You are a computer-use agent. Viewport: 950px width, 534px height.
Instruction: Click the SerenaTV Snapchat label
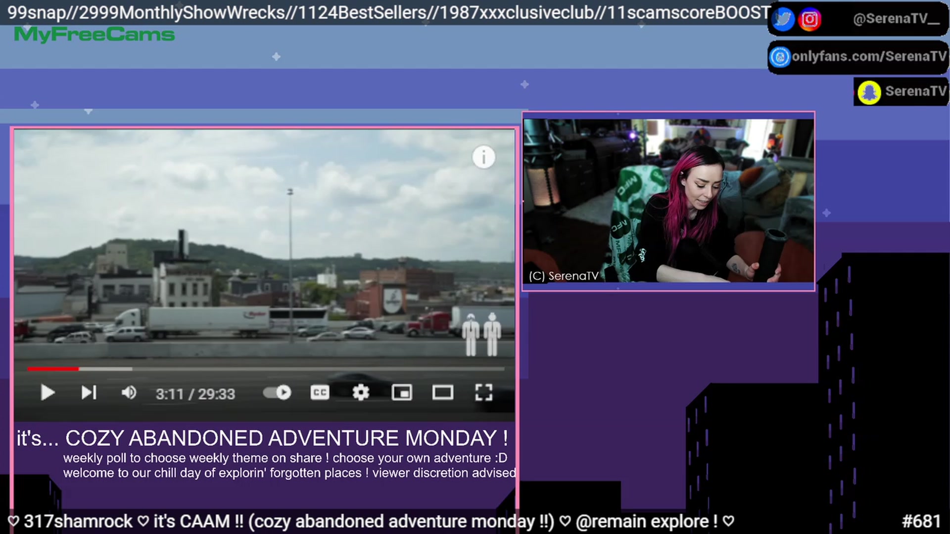[915, 91]
